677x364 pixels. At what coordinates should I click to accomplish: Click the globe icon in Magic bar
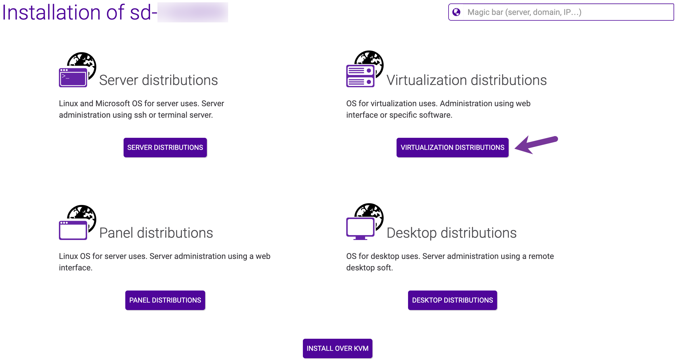point(456,12)
